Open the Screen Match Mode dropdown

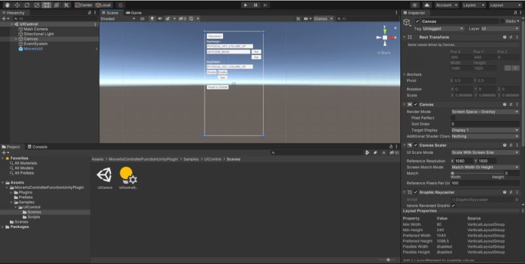[x=485, y=167]
